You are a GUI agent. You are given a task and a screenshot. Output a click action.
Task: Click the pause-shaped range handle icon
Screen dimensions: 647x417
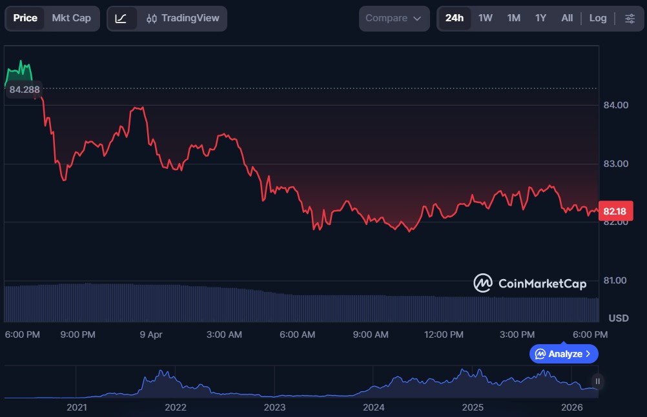597,382
